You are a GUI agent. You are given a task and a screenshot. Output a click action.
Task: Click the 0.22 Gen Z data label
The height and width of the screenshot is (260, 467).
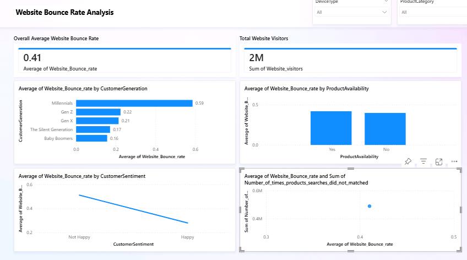coord(127,112)
